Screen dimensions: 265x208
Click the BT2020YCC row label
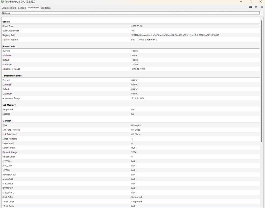(x=8, y=188)
